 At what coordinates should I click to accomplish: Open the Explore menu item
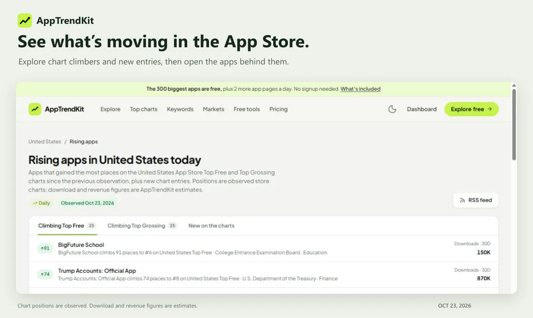pos(110,109)
